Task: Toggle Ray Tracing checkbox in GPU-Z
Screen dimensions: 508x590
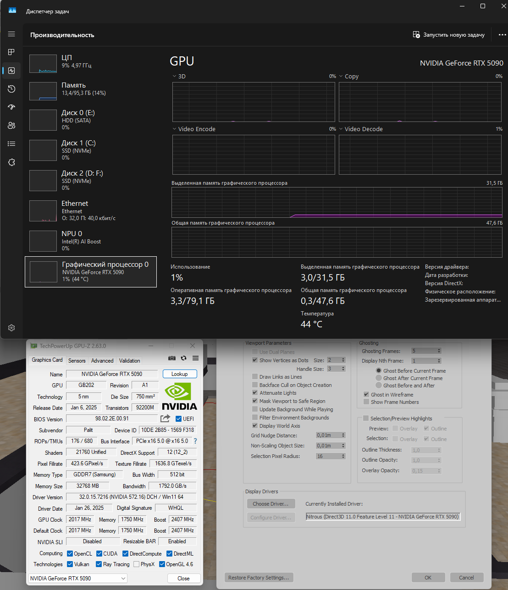Action: [99, 564]
